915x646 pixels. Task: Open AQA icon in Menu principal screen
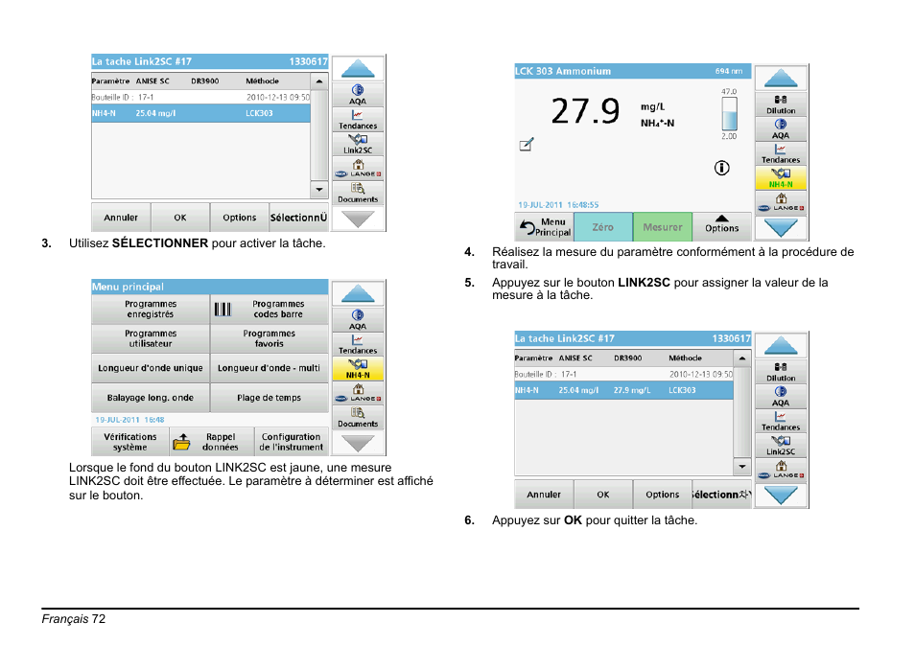(x=358, y=319)
